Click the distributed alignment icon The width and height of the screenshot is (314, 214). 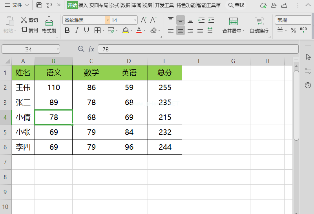[210, 31]
